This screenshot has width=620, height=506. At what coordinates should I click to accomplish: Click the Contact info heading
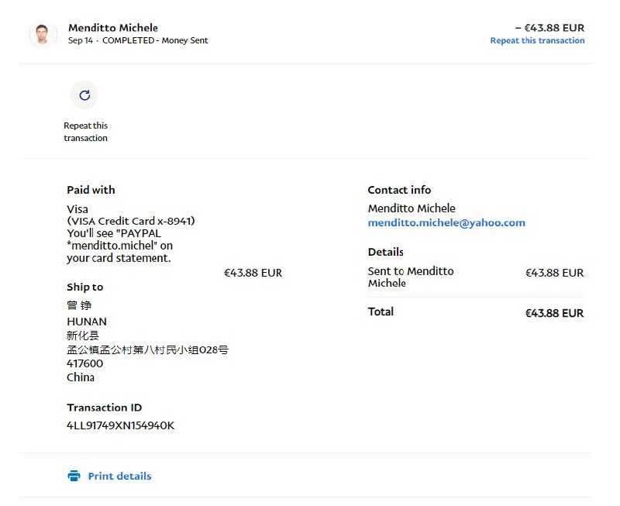399,190
